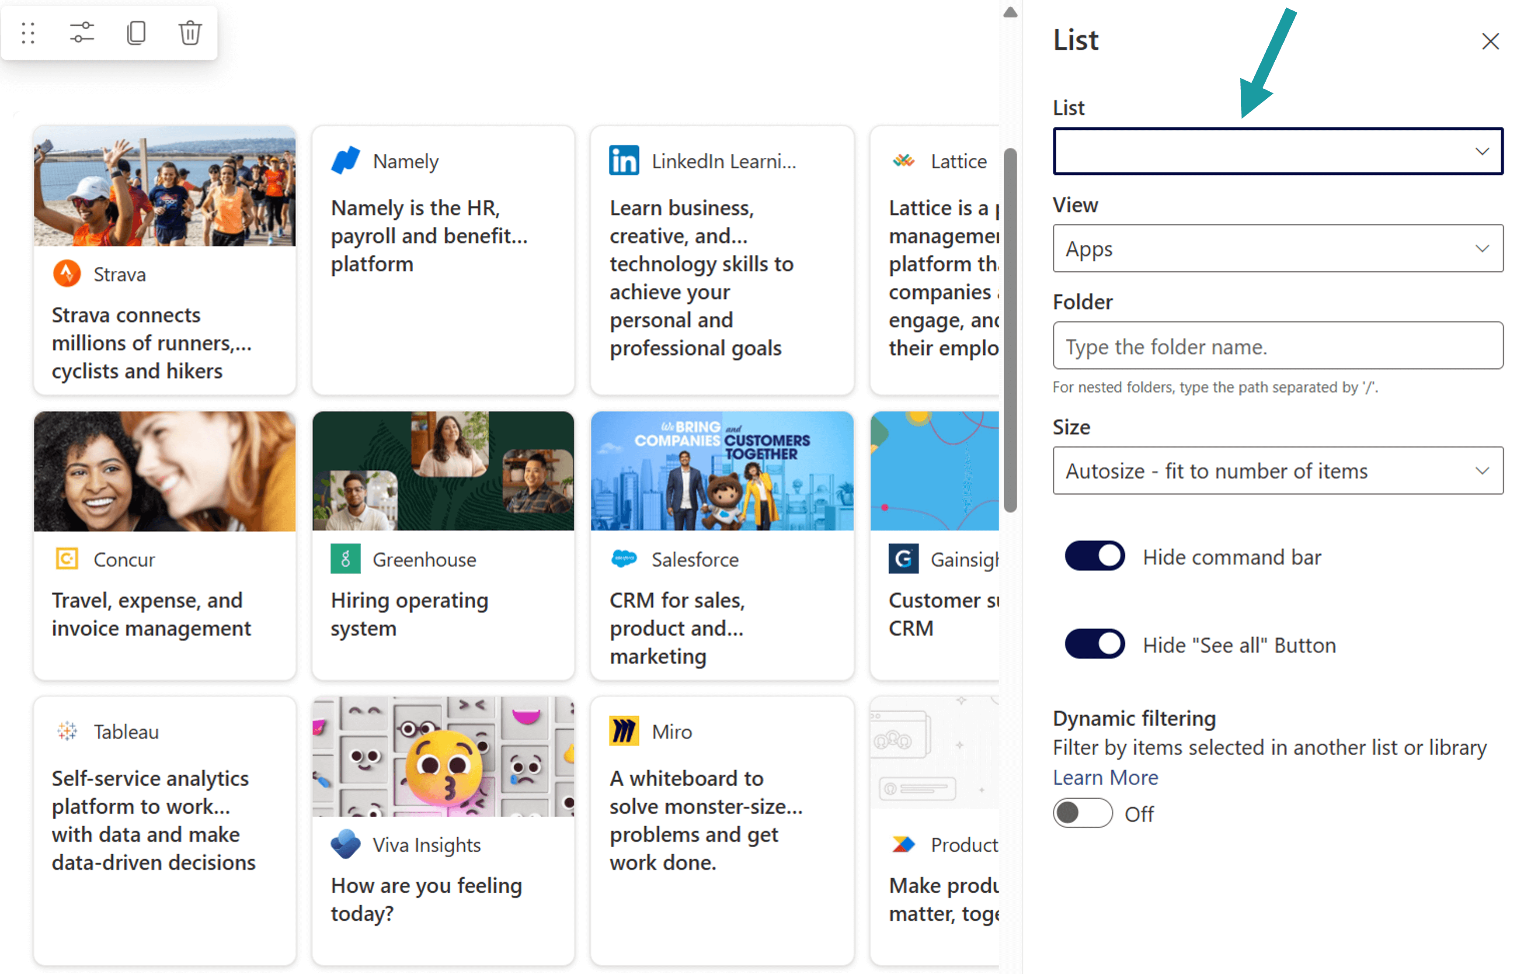Change the View from Apps dropdown
Screen dimensions: 1524x974
(1277, 248)
